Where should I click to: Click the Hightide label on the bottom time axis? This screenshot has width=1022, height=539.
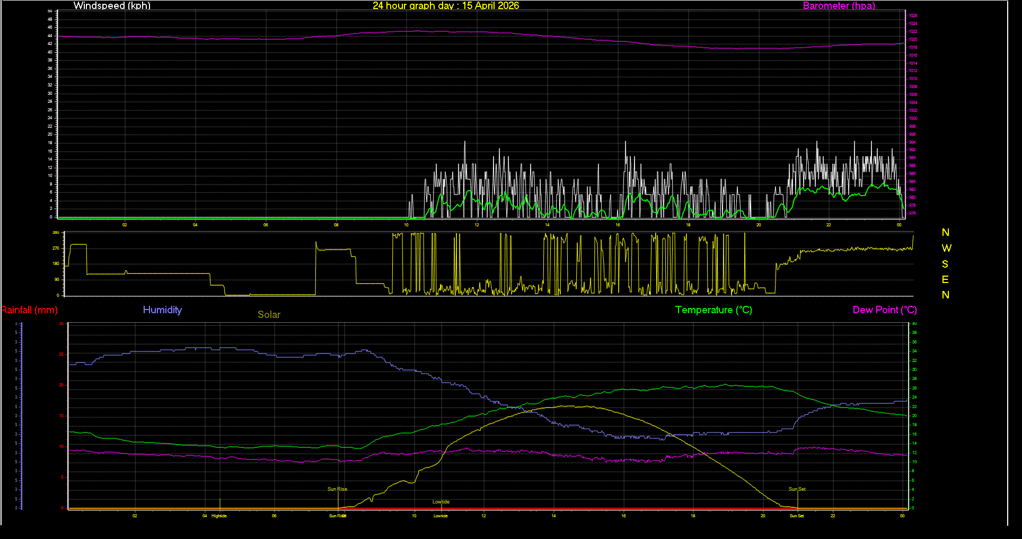point(218,515)
